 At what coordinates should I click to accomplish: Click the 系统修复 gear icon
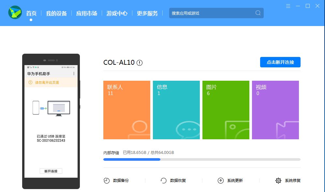point(278,181)
